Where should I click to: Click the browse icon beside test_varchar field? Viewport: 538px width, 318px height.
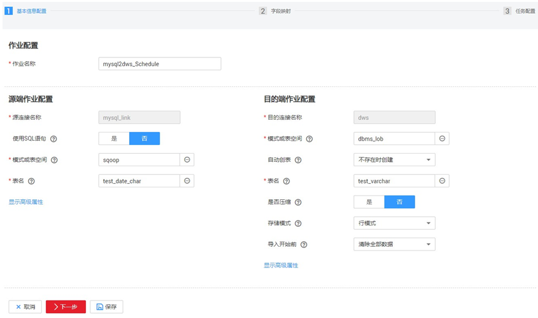coord(442,181)
